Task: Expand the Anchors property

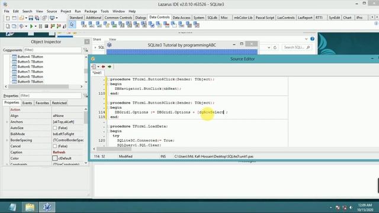Action: 7,122
